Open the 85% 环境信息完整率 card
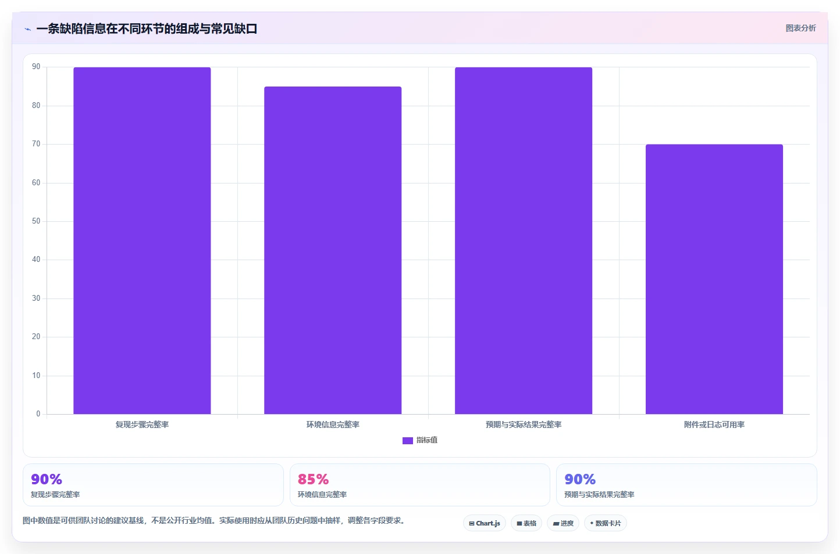840x554 pixels. 420,485
